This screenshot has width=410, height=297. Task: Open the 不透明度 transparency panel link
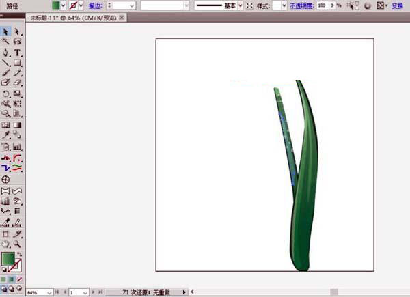[302, 5]
